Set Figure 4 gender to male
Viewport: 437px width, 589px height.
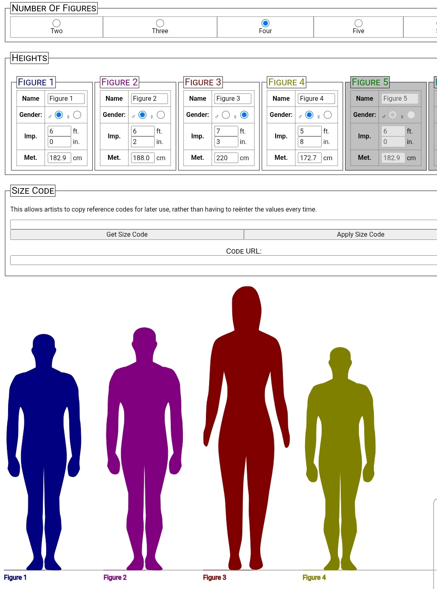coord(309,115)
